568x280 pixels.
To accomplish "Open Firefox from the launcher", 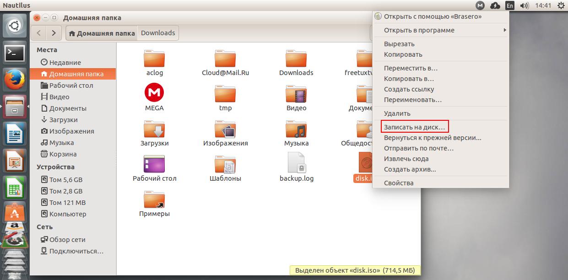I will coord(14,78).
